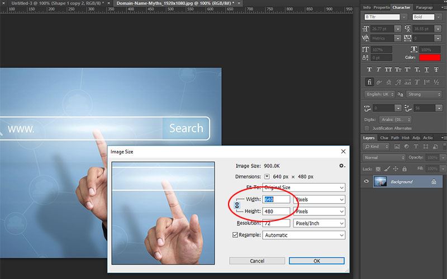
Task: Open the Image Size gear settings menu
Action: tap(342, 166)
